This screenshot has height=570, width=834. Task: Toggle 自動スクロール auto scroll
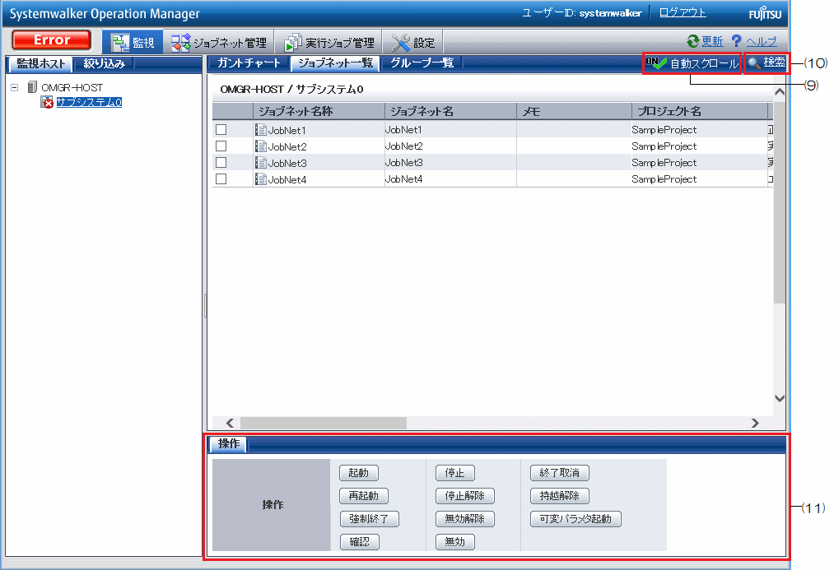pos(692,64)
